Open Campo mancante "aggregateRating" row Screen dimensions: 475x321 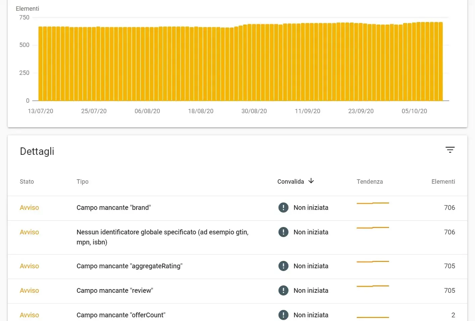(x=237, y=267)
